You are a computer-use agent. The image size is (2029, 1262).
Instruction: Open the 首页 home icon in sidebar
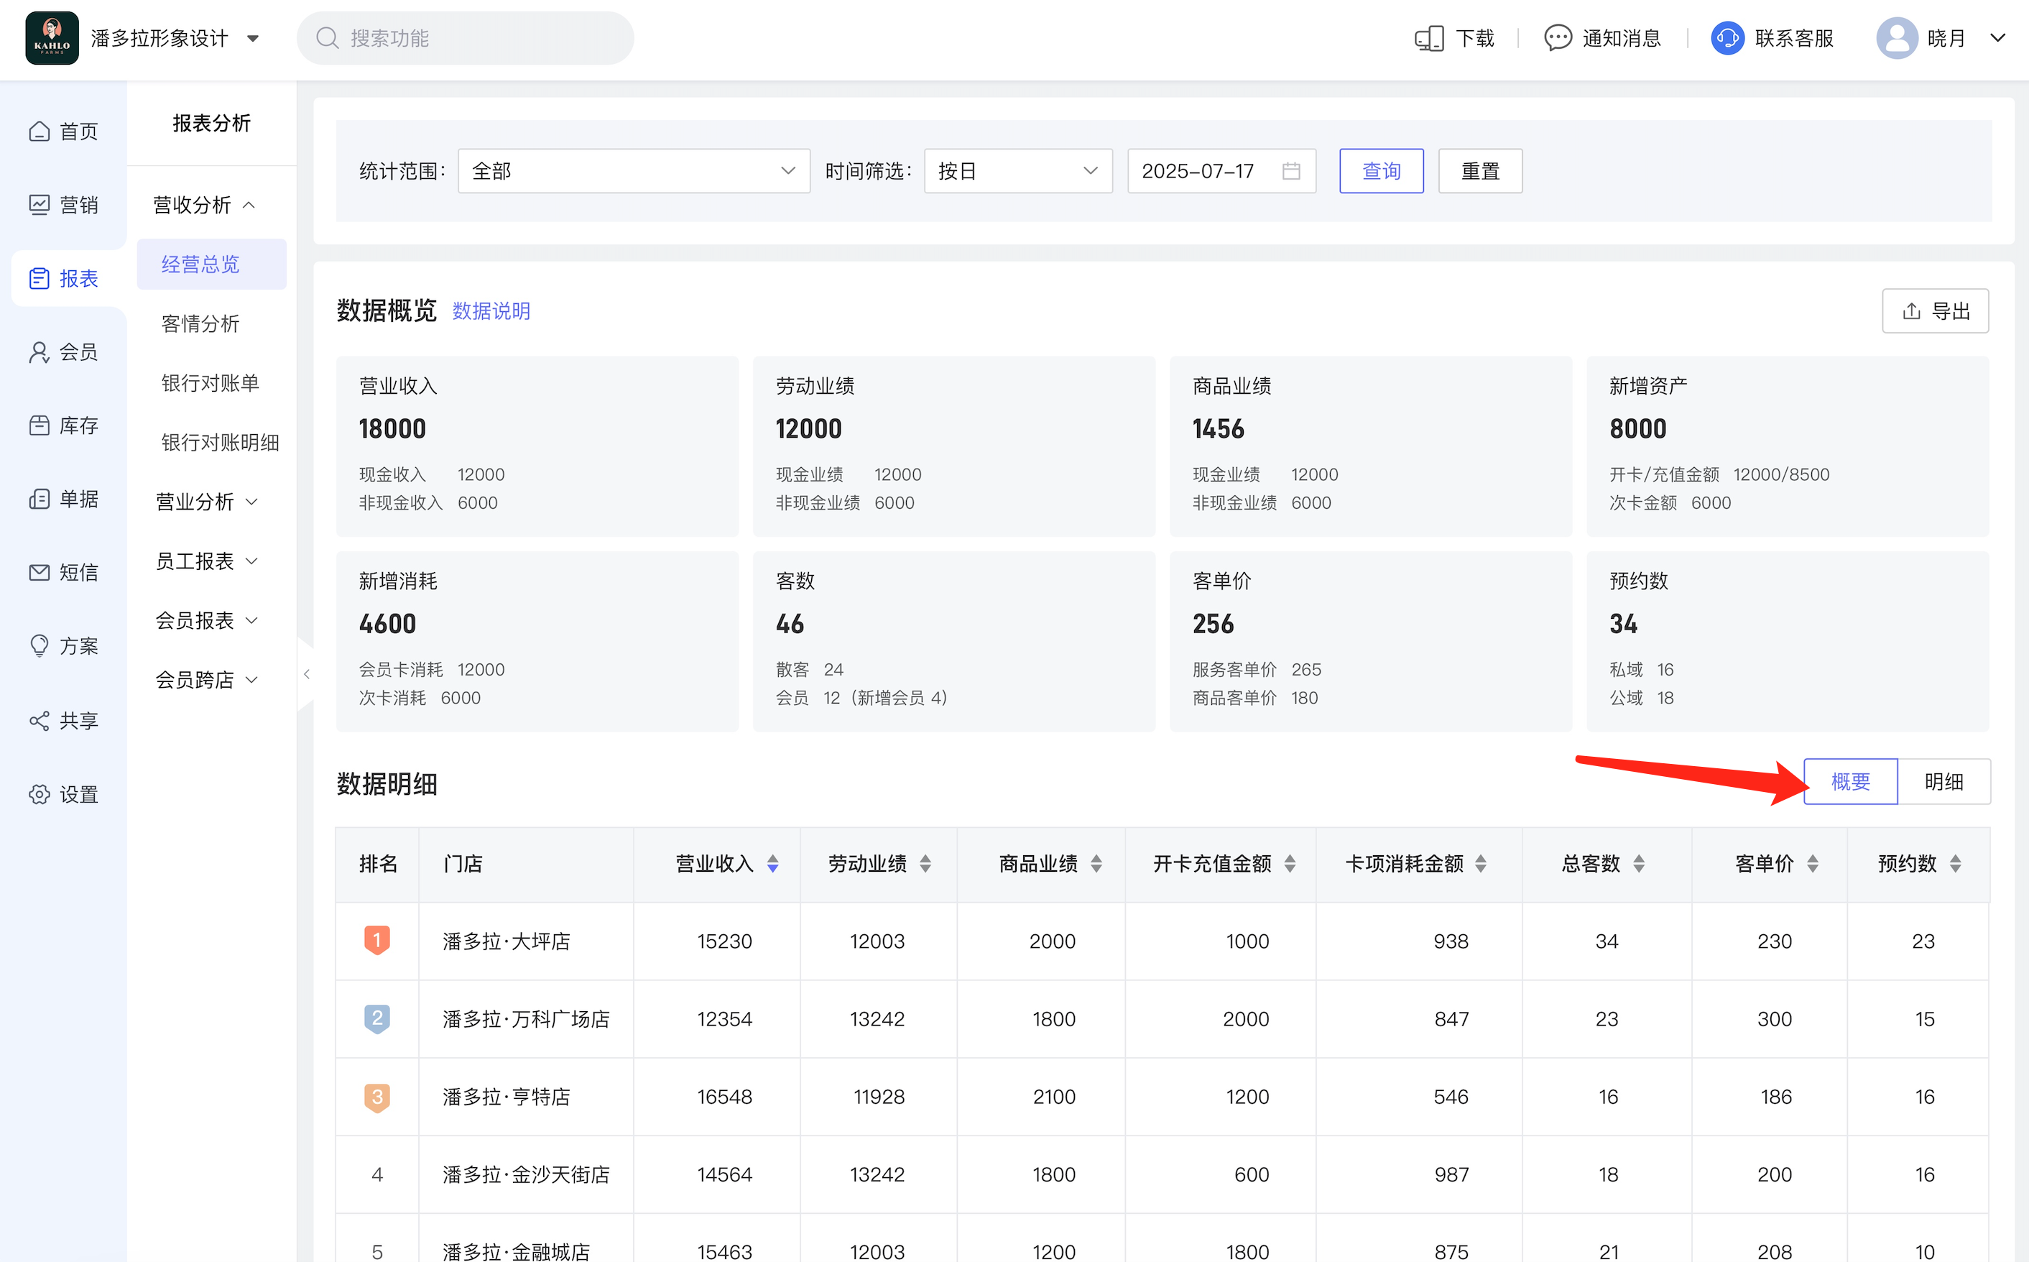coord(40,132)
